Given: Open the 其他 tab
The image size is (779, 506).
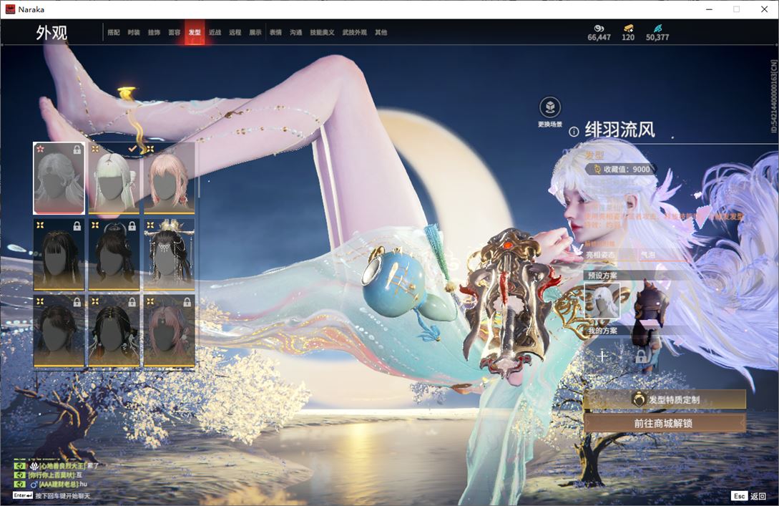Looking at the screenshot, I should click(381, 32).
